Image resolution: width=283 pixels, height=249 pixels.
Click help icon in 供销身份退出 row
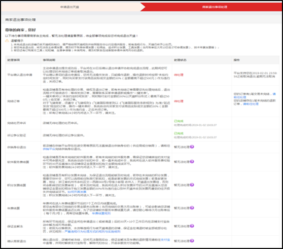[192, 147]
